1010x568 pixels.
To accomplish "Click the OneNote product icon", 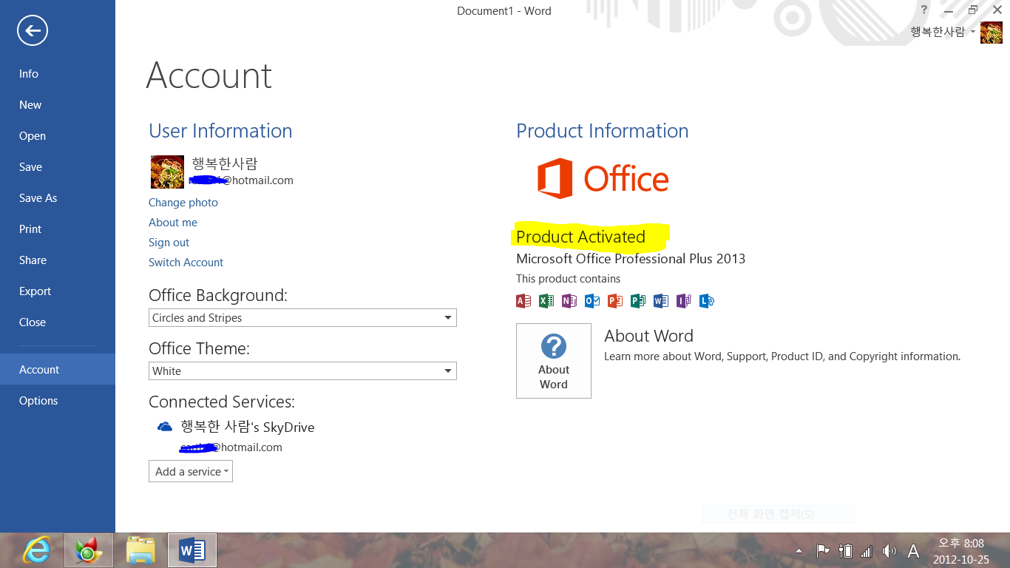I will [x=569, y=301].
